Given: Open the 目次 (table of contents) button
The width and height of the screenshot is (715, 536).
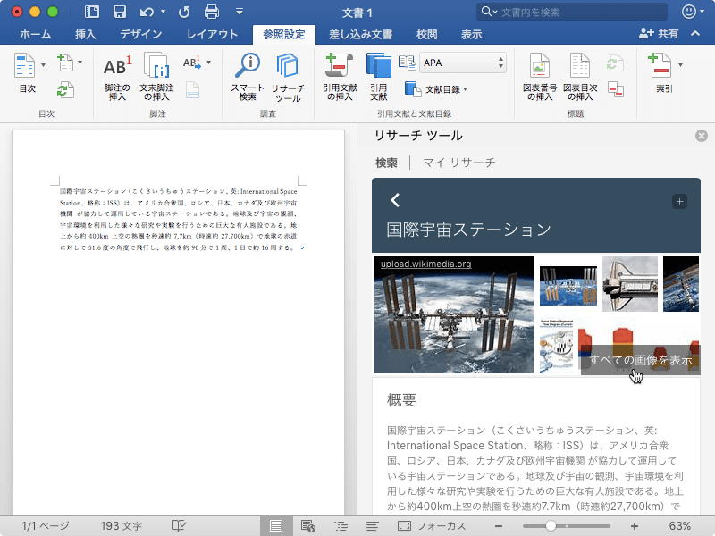Looking at the screenshot, I should [x=27, y=72].
